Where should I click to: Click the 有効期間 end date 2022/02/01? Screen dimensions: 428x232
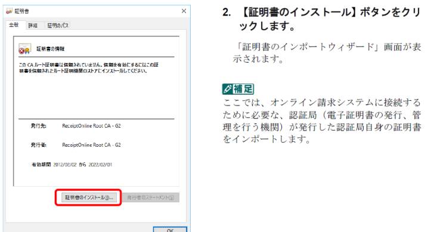point(100,165)
